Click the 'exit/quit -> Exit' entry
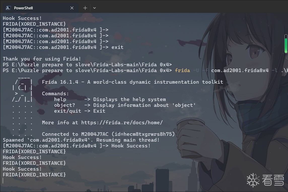This screenshot has height=192, width=288. 80,111
